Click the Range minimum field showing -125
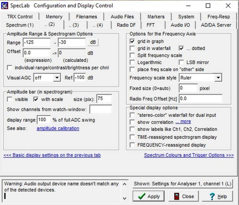This screenshot has width=239, height=205. 36,42
